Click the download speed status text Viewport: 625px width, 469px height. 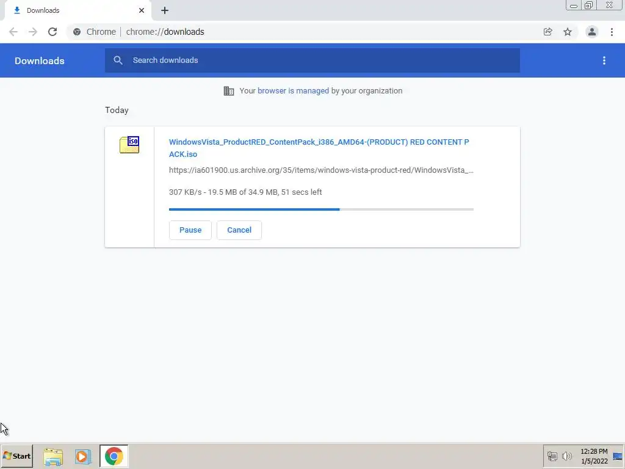245,192
